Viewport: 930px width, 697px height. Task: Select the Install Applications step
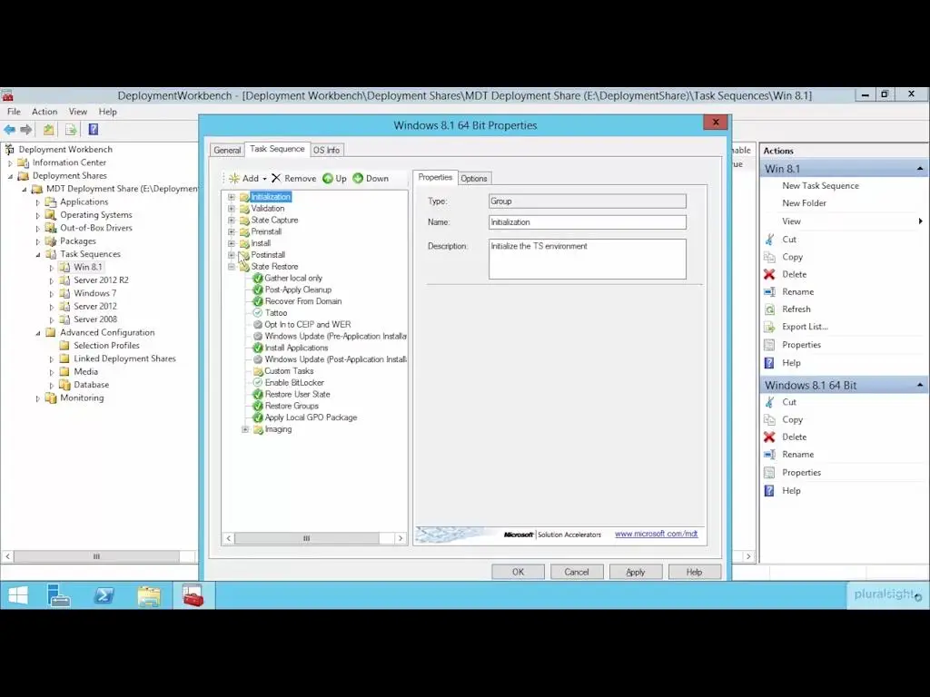296,348
